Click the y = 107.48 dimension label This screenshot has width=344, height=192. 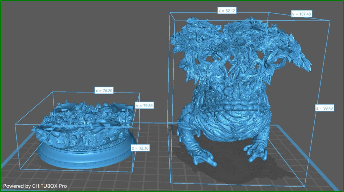(x=302, y=14)
